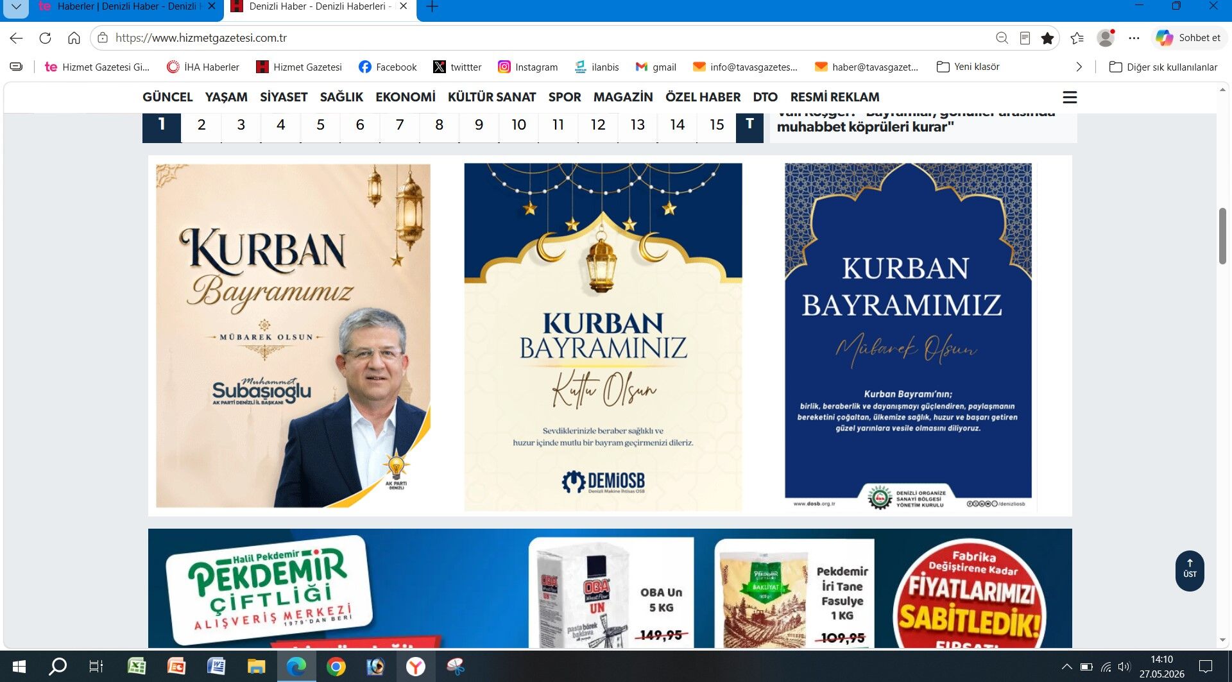1232x682 pixels.
Task: Open the site hamburger menu
Action: coord(1070,97)
